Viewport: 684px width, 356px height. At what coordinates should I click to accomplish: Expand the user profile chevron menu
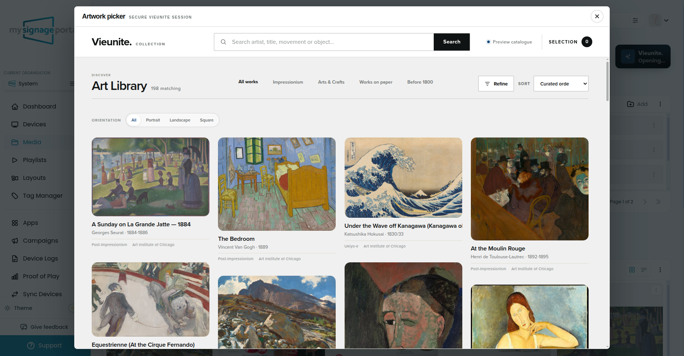coord(666,20)
